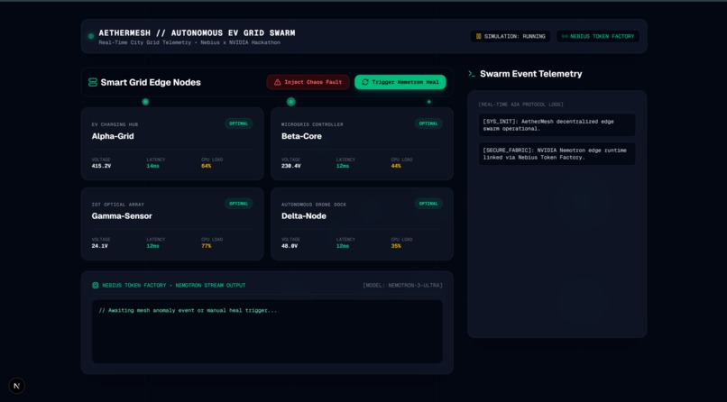This screenshot has height=402, width=727.
Task: Click the OPTIMAL badge on Beta-Core card
Action: point(428,123)
